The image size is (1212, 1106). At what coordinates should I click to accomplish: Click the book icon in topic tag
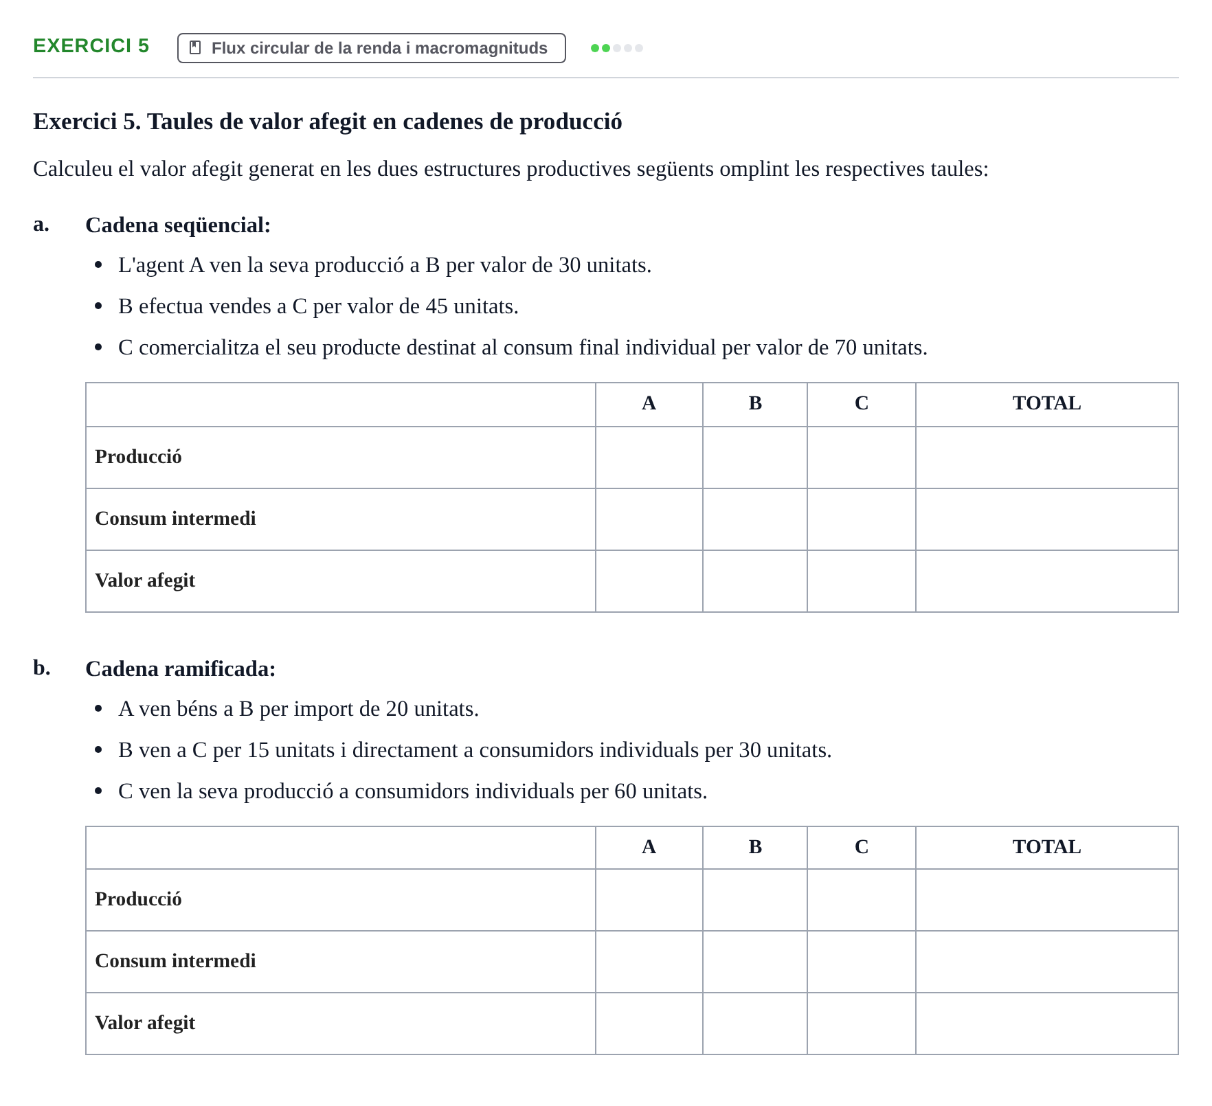[195, 48]
